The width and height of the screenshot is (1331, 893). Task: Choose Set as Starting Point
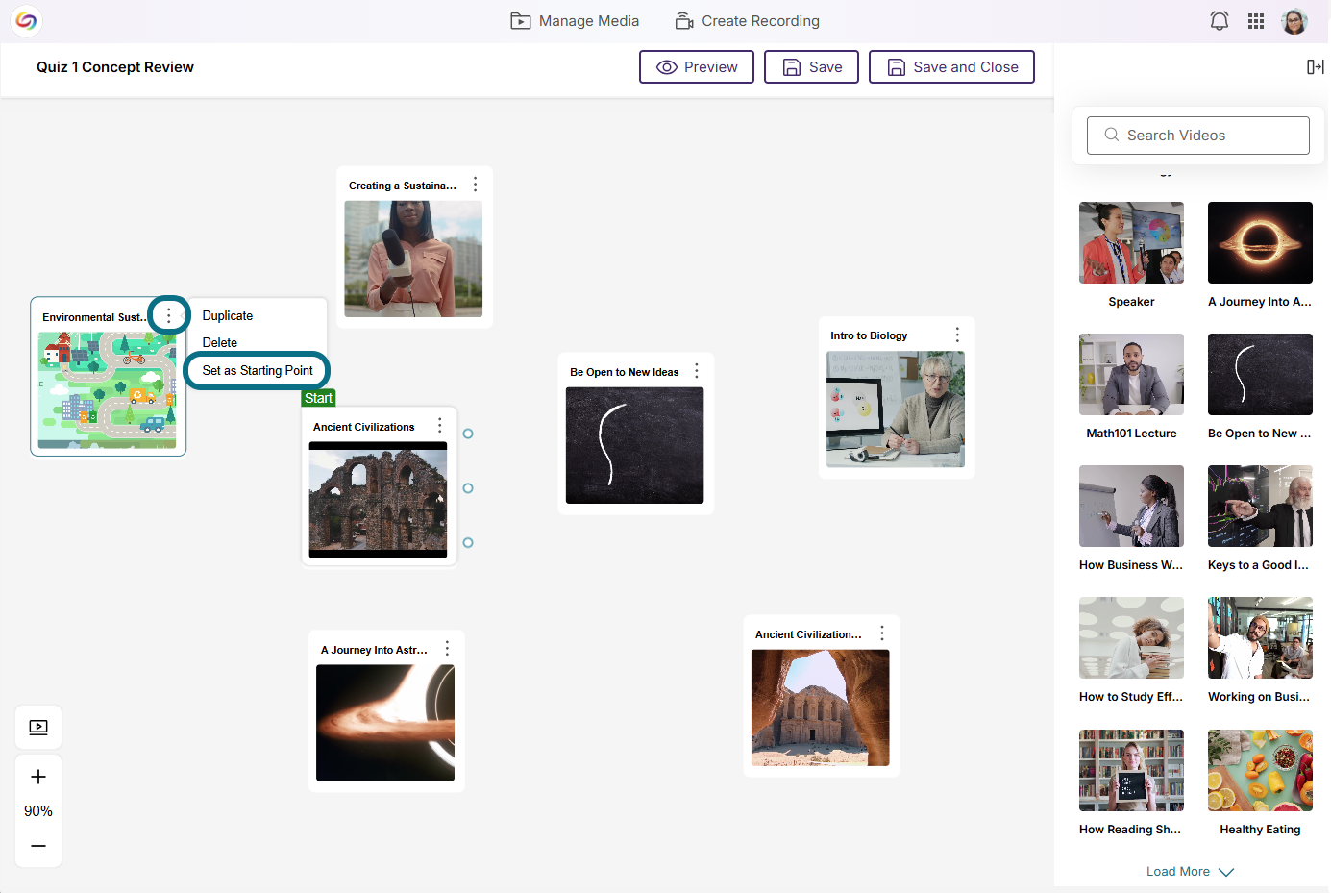point(258,370)
